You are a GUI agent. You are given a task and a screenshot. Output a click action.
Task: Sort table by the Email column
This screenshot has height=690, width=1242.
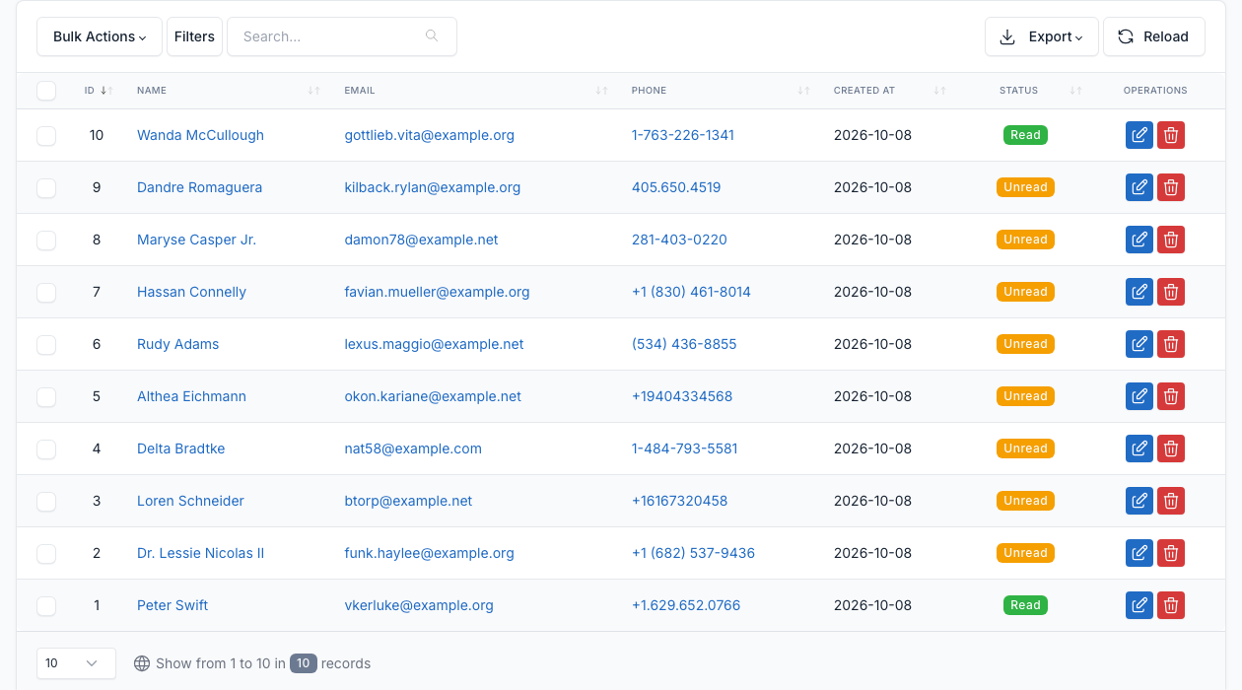coord(476,91)
